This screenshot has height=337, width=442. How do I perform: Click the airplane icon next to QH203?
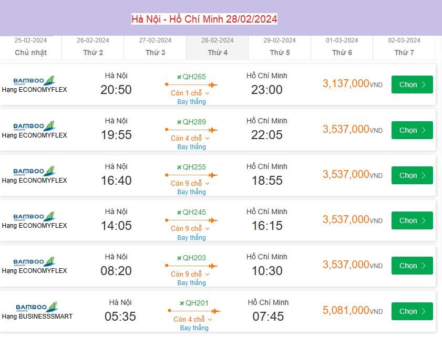point(179,258)
